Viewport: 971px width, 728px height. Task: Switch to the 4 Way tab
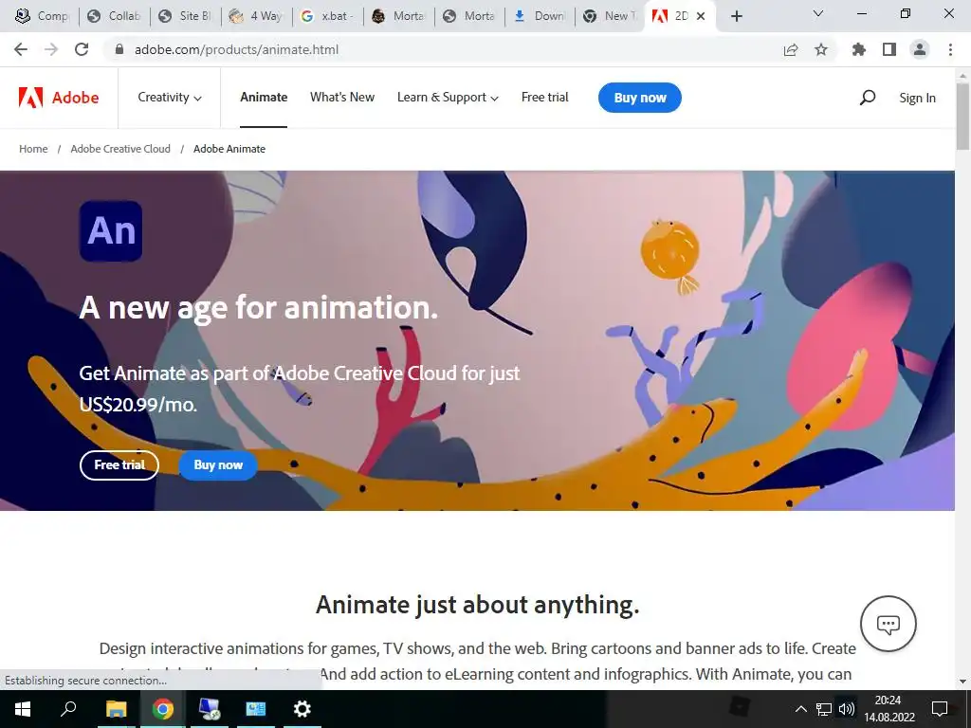[x=256, y=16]
